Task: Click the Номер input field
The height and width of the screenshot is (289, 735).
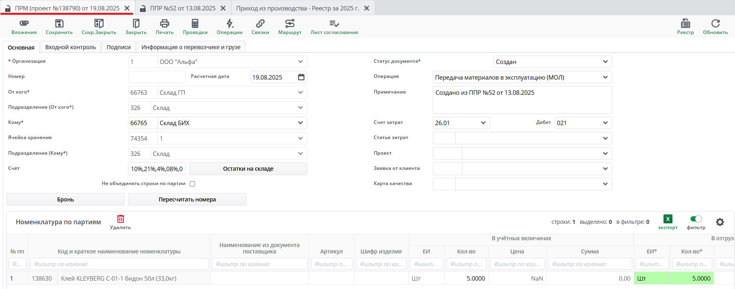Action: point(156,77)
